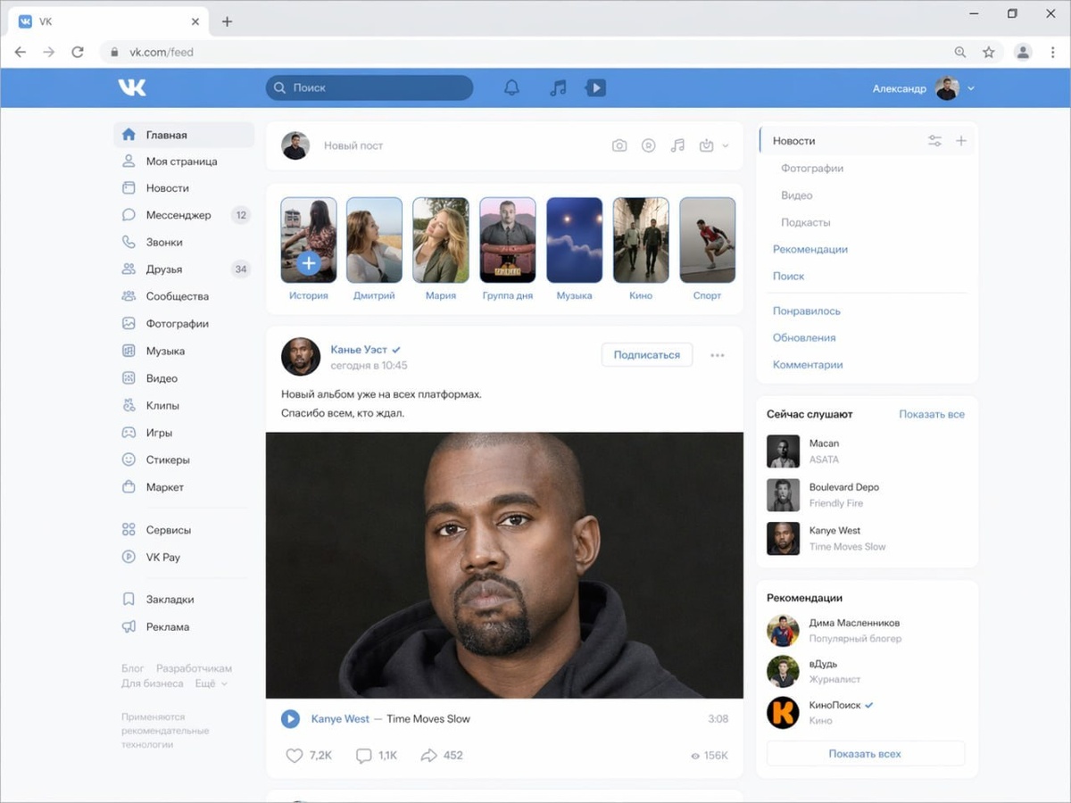Open new browser tab plus button
The image size is (1071, 803).
point(227,21)
